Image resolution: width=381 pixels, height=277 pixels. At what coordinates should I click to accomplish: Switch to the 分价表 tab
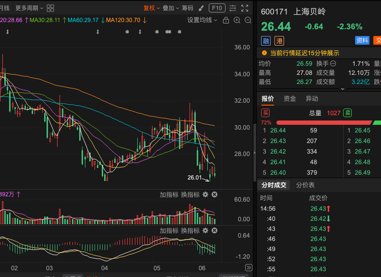coord(305,185)
